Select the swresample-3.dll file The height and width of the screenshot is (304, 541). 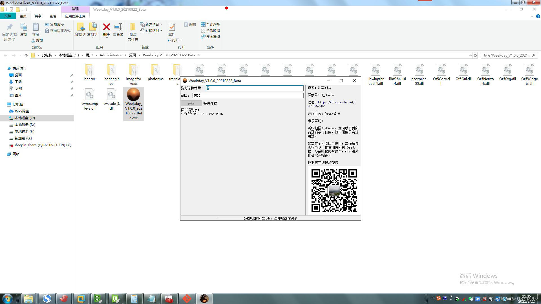click(x=90, y=99)
